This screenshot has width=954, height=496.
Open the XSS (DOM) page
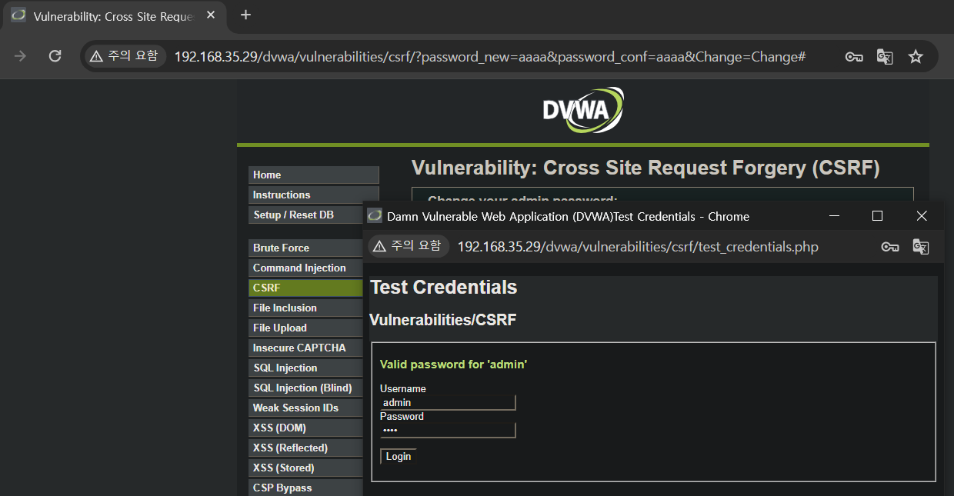[x=305, y=428]
